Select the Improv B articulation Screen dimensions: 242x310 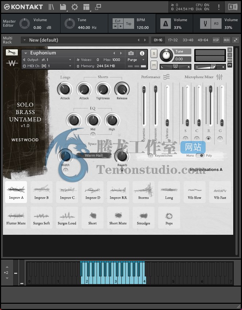click(x=42, y=192)
